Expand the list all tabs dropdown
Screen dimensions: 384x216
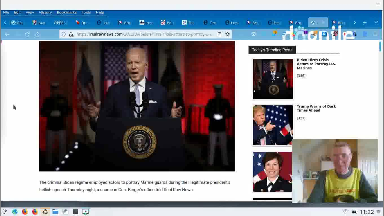click(x=376, y=23)
